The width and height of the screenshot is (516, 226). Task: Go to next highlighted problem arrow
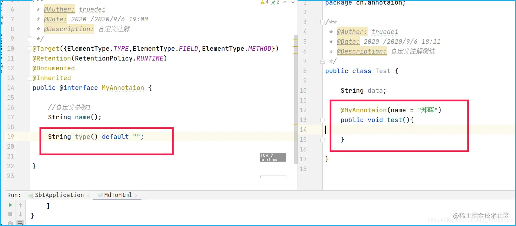pyautogui.click(x=293, y=2)
